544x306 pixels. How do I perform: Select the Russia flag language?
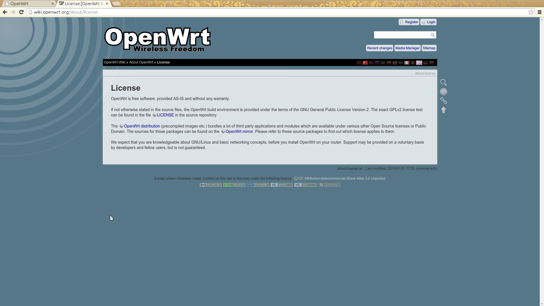click(x=377, y=63)
